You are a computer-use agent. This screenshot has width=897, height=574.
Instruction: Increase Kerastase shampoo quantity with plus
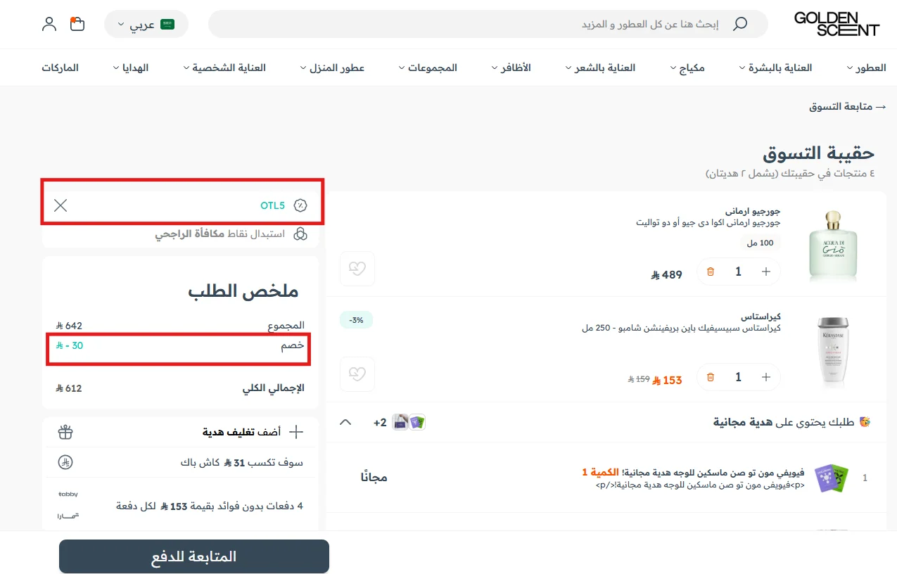[x=766, y=377]
